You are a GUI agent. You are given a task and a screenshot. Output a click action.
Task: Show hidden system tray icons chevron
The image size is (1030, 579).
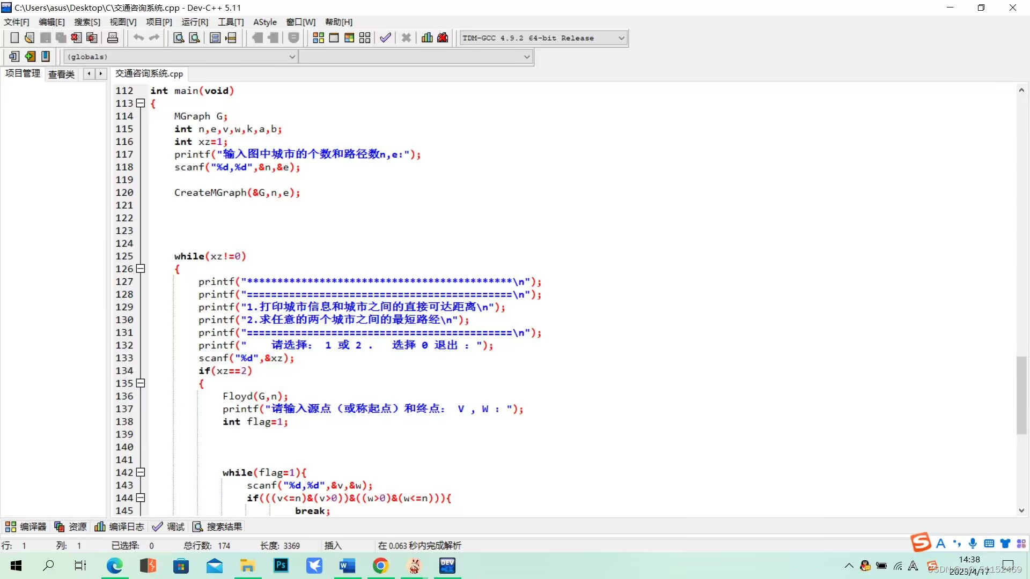tap(849, 566)
